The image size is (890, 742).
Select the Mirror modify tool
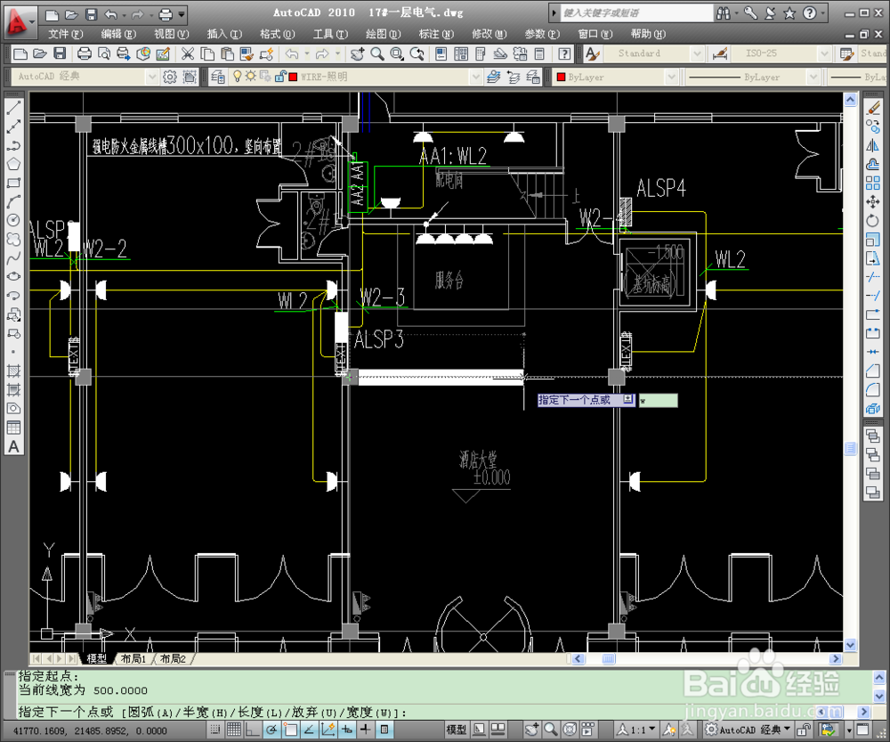[873, 145]
